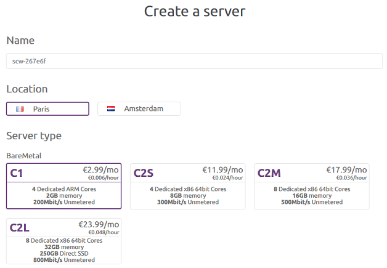The image size is (387, 268).
Task: Click '2GB memory' text
Action: [64, 196]
